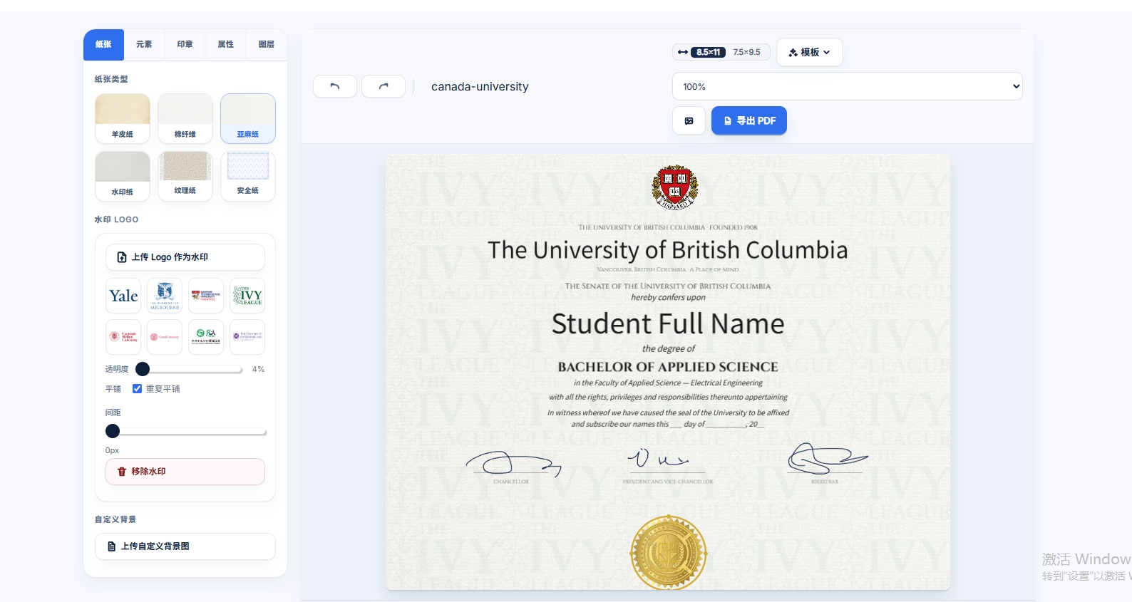This screenshot has width=1132, height=602.
Task: Click 上传自定义背景图 upload button
Action: pyautogui.click(x=185, y=546)
